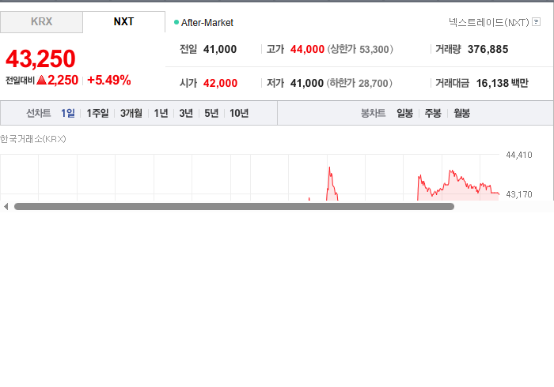Click the 시가 value 42,000
The width and height of the screenshot is (554, 387).
220,83
